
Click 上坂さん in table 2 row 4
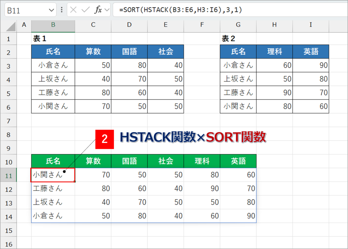(x=238, y=79)
